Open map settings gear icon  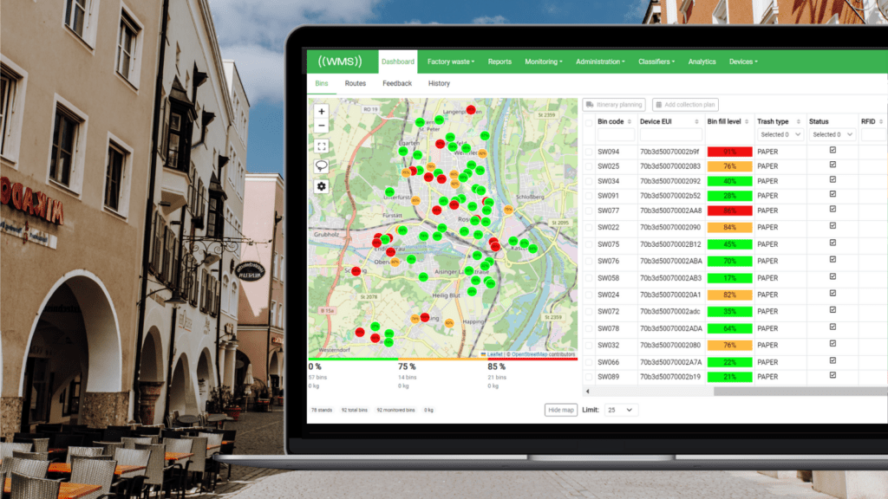tap(322, 186)
